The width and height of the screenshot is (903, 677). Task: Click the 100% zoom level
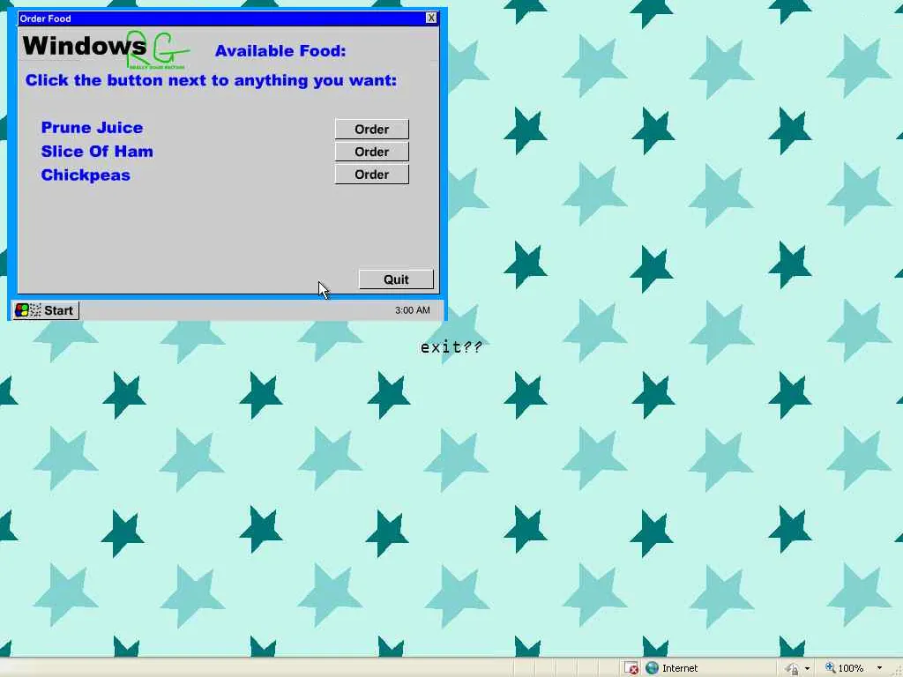click(x=851, y=668)
